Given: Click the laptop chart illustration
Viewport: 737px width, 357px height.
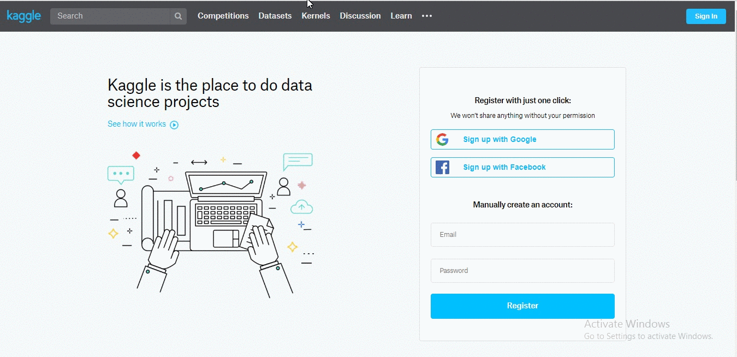Looking at the screenshot, I should (226, 186).
